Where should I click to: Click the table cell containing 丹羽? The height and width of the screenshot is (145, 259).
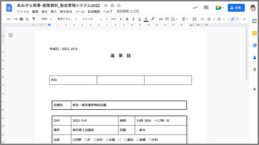tap(73, 80)
